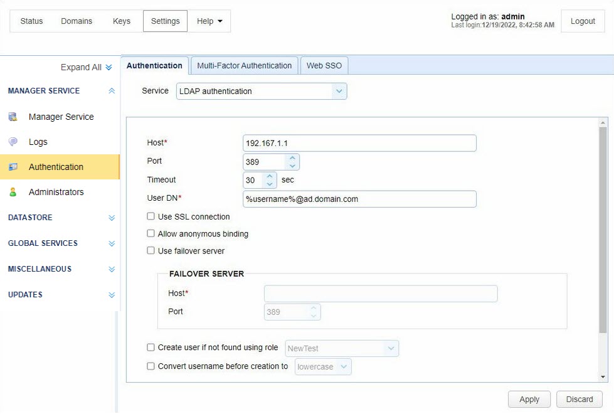The image size is (614, 414).
Task: Enable Use failover server
Action: (x=151, y=250)
